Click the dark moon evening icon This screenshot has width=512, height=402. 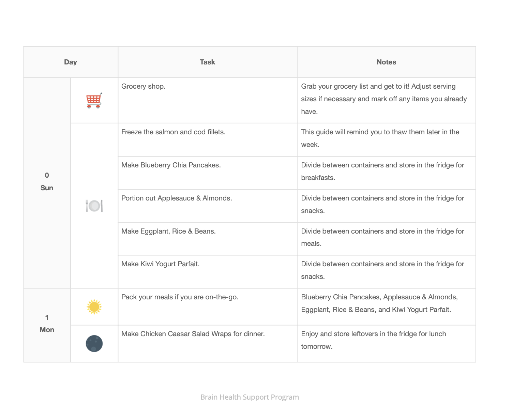tap(94, 343)
